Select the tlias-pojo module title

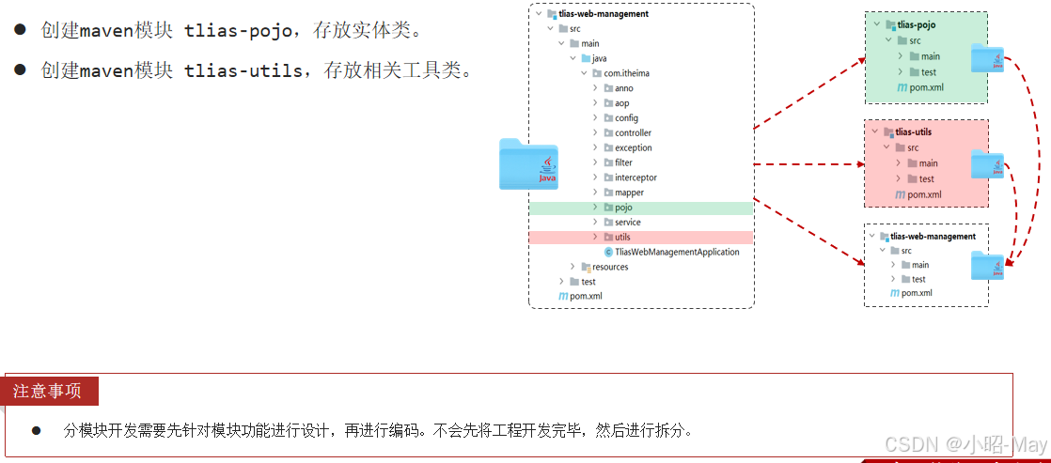point(917,24)
